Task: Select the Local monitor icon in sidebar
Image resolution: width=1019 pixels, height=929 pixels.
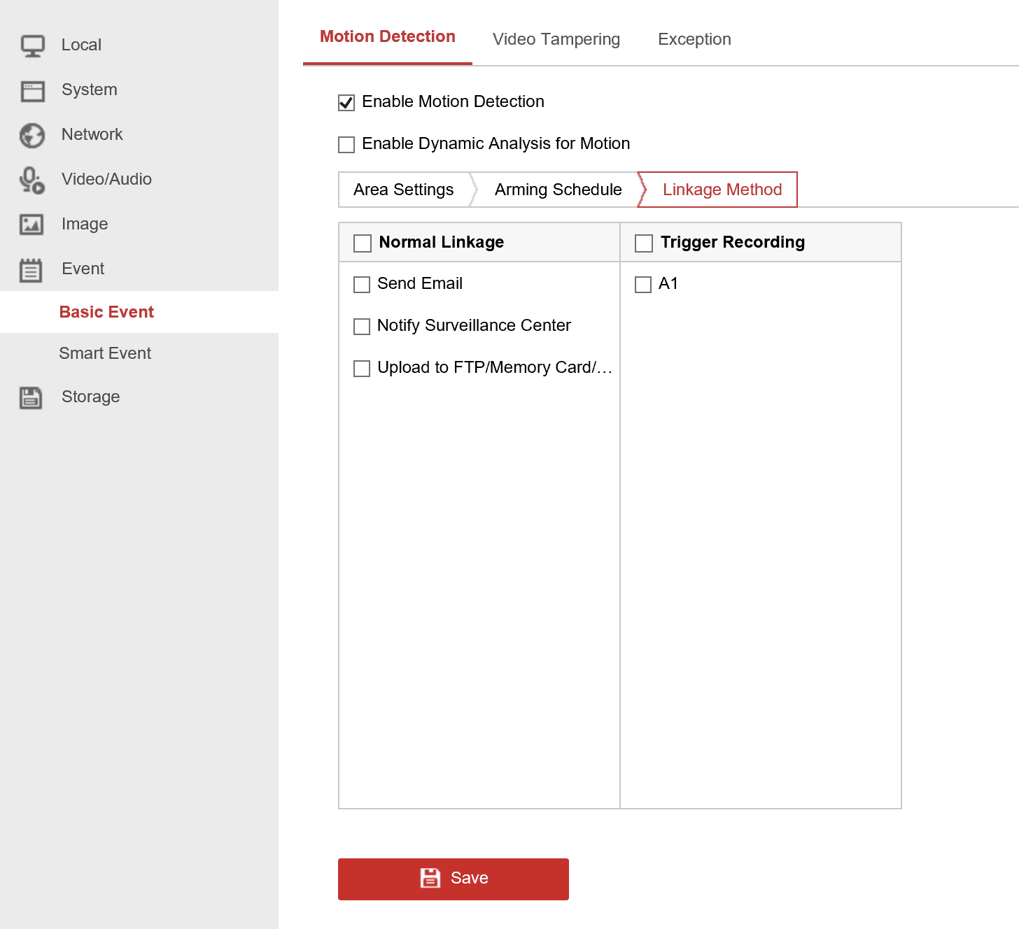Action: [x=32, y=45]
